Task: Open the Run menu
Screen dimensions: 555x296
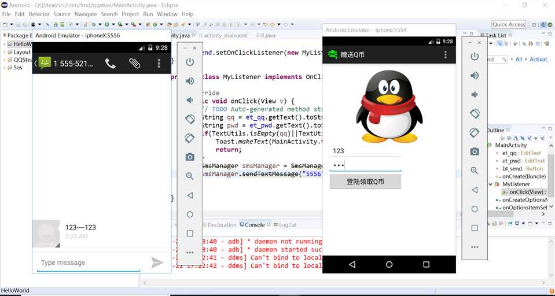Action: [148, 14]
